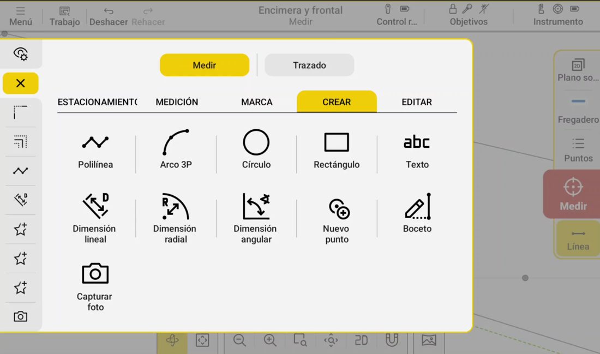
Task: Click the background image icon in bottom toolbar
Action: (429, 340)
